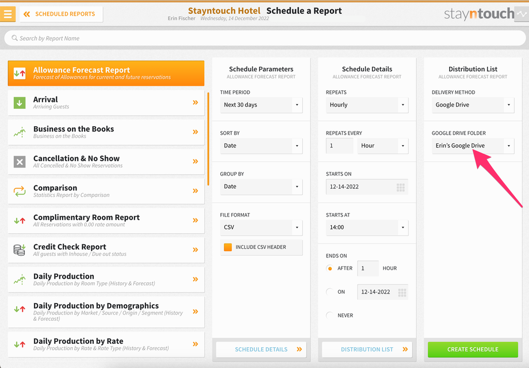
Task: Click the Daily Production by Rate arrows icon
Action: click(x=20, y=344)
